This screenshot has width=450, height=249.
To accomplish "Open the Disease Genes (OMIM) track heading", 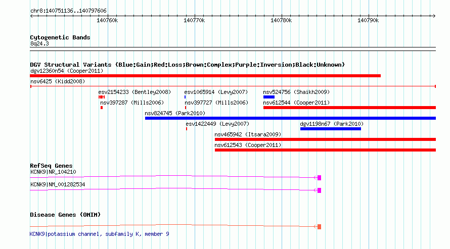I will 65,215.
